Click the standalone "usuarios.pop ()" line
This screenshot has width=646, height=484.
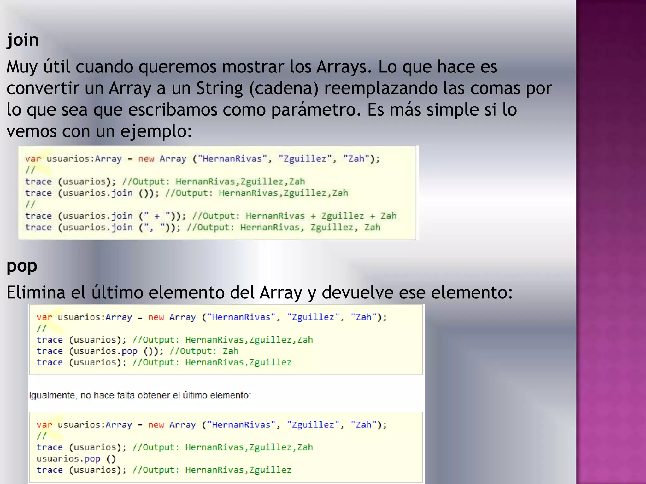[x=76, y=459]
